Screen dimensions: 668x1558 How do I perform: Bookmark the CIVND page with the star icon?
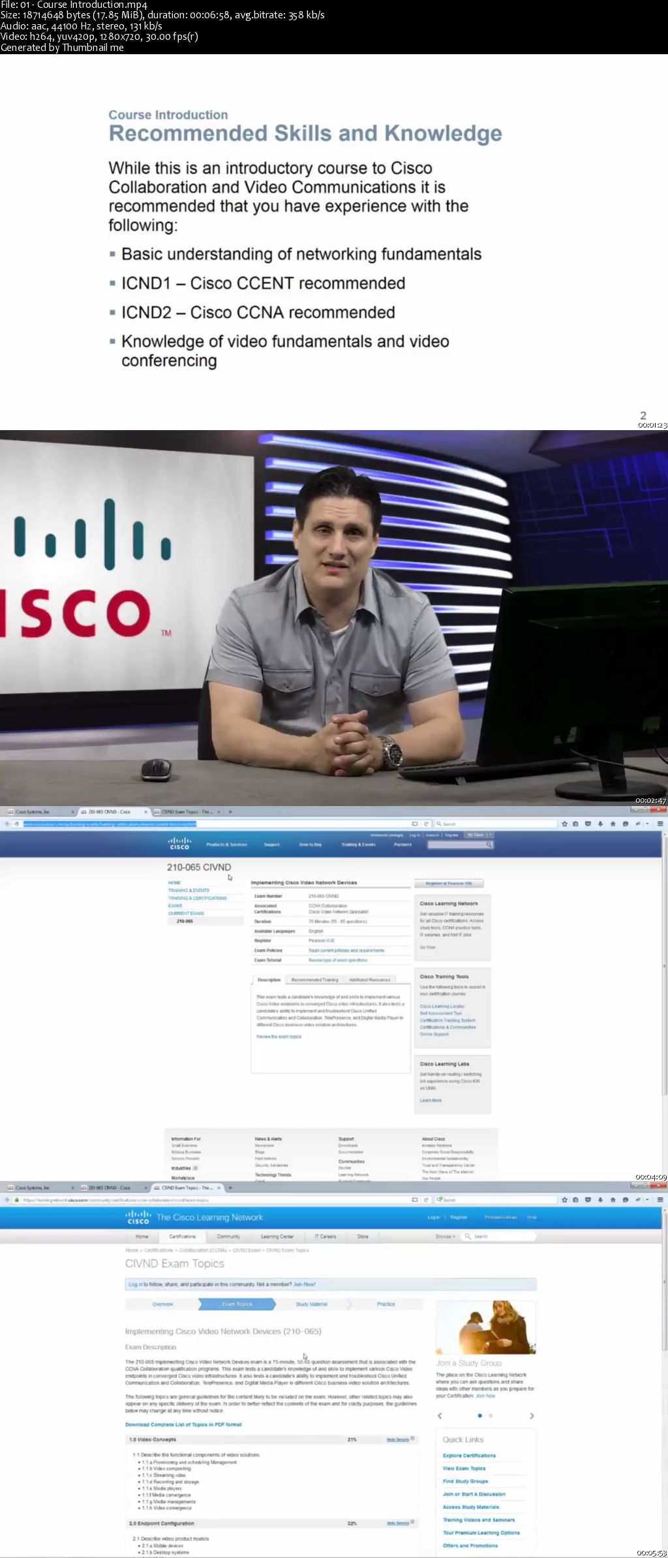pyautogui.click(x=564, y=824)
